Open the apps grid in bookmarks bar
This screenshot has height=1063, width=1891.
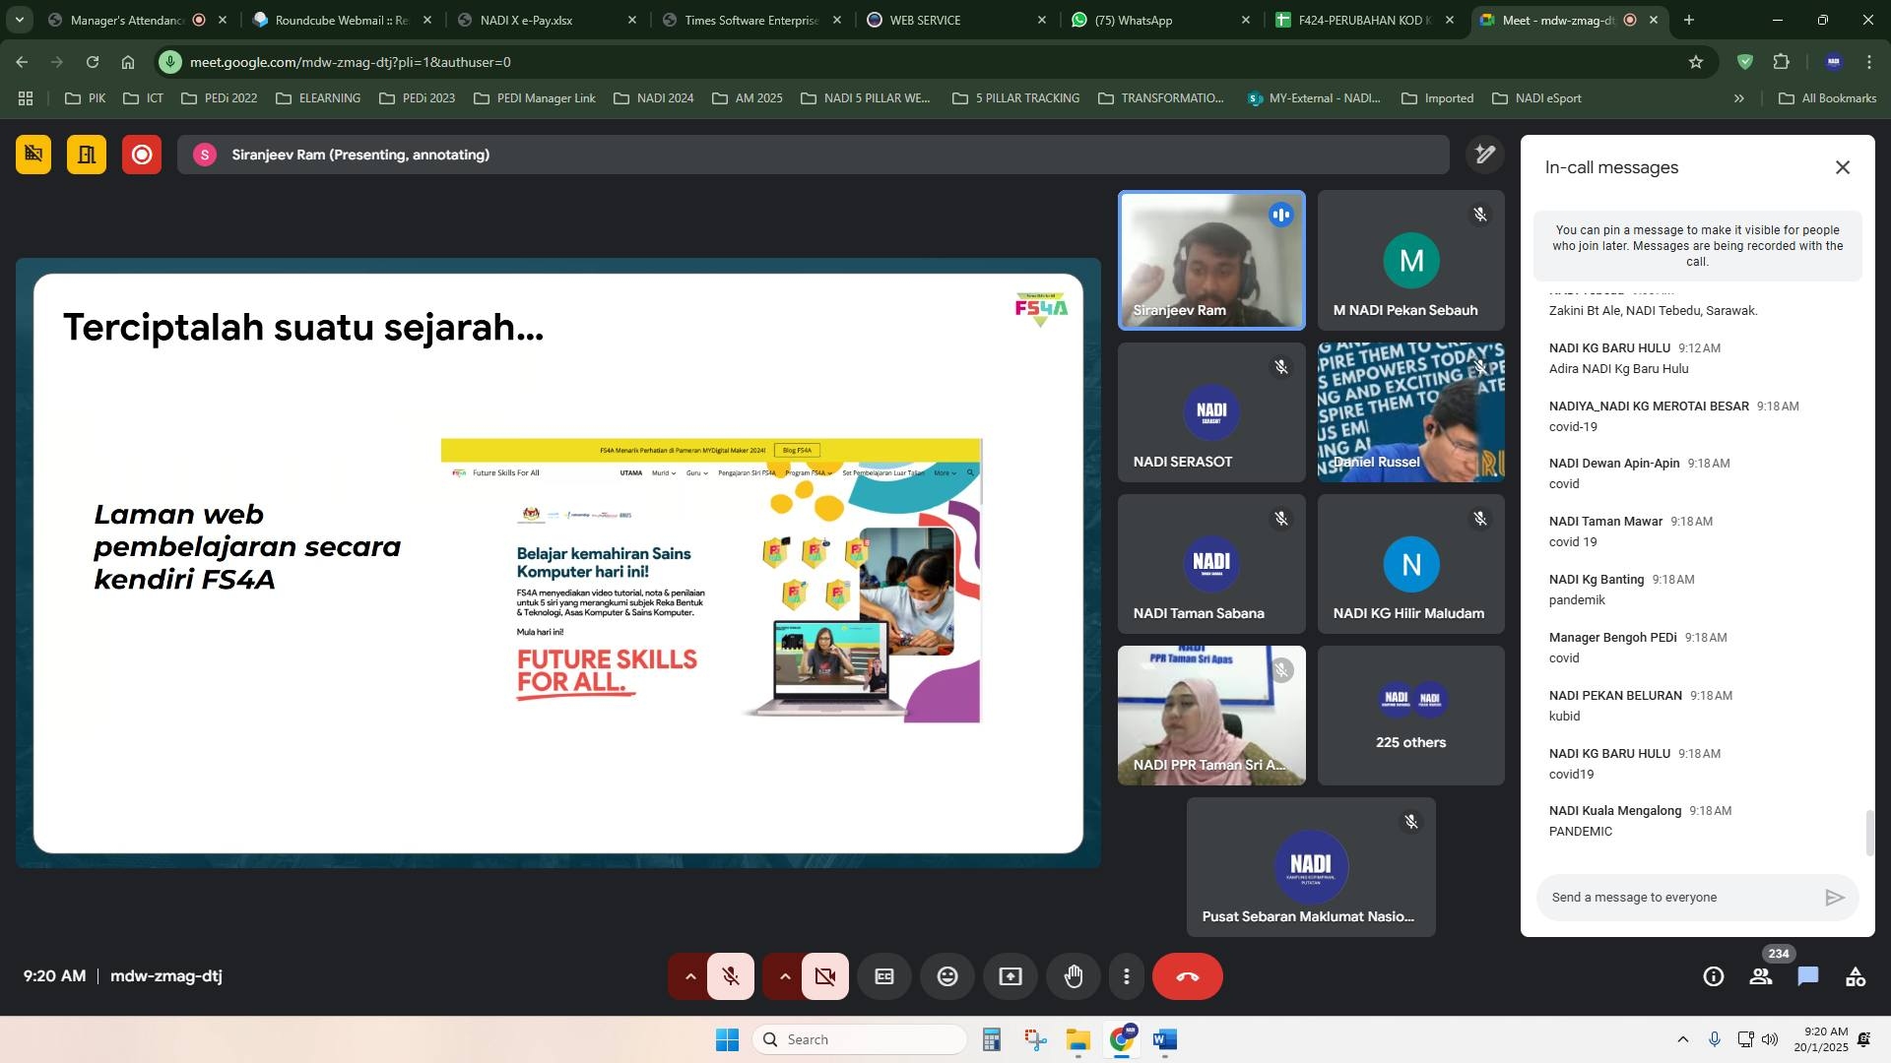(x=26, y=98)
